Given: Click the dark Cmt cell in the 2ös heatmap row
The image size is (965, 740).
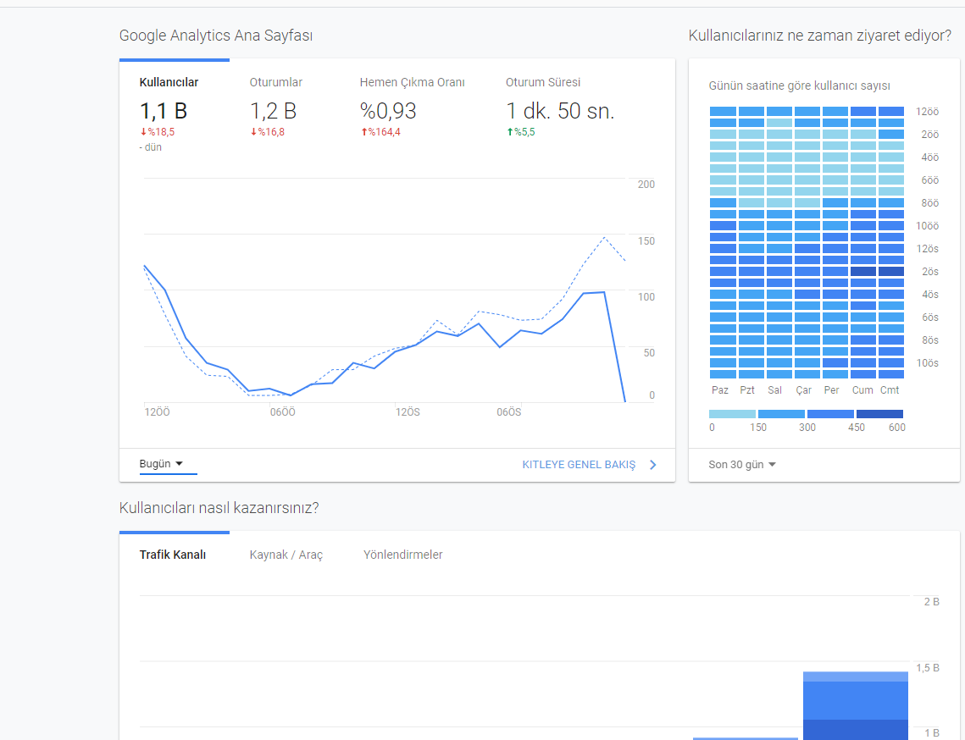Looking at the screenshot, I should click(x=891, y=271).
